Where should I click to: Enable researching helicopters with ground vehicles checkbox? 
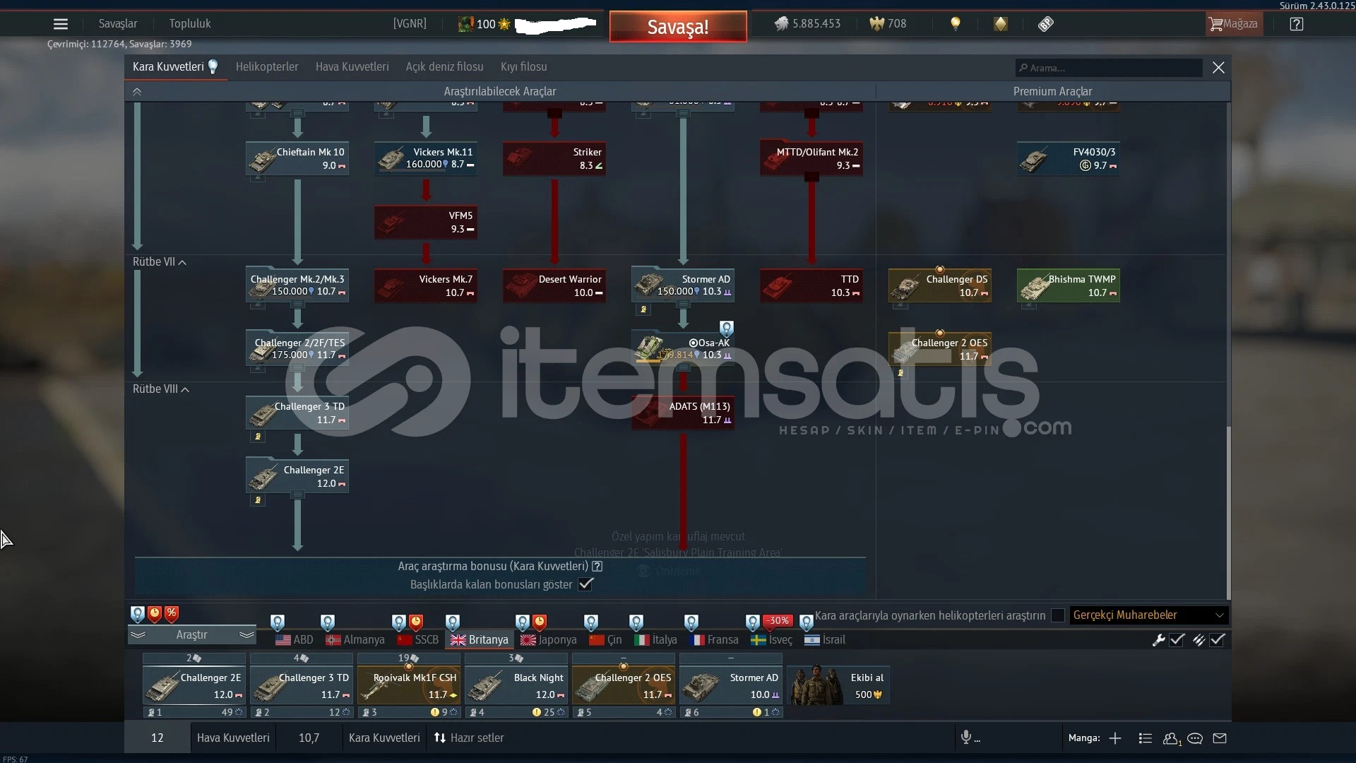pyautogui.click(x=1058, y=615)
